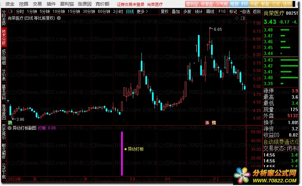Click the 叠加 toolbar item
This screenshot has width=302, height=186.
click(176, 11)
